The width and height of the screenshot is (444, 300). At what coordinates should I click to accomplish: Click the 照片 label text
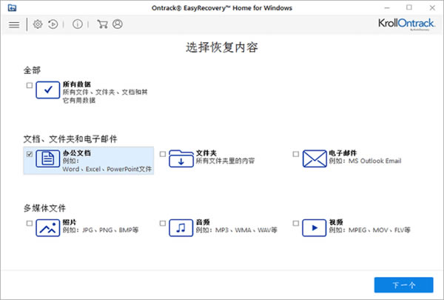70,222
